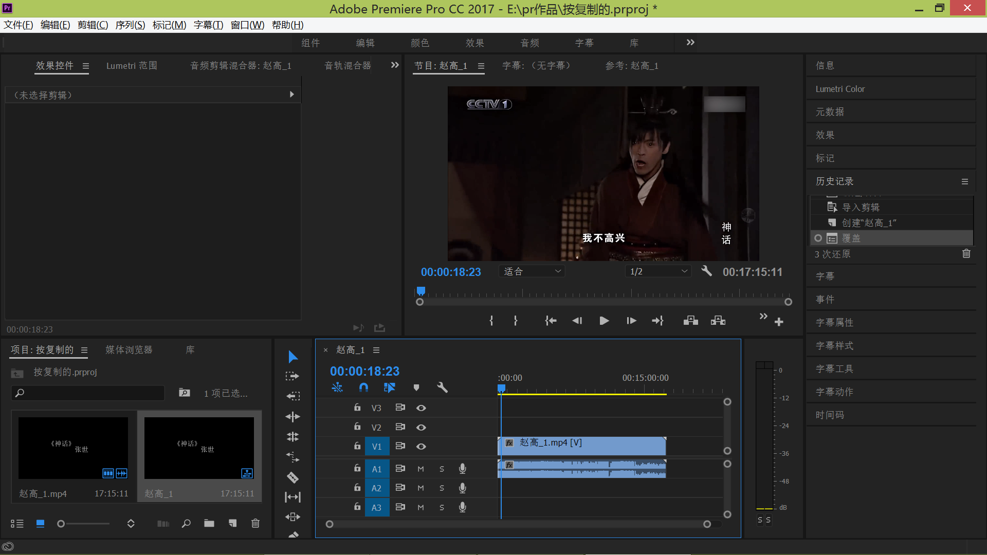Expand the workspace overflow chevron

tap(690, 43)
